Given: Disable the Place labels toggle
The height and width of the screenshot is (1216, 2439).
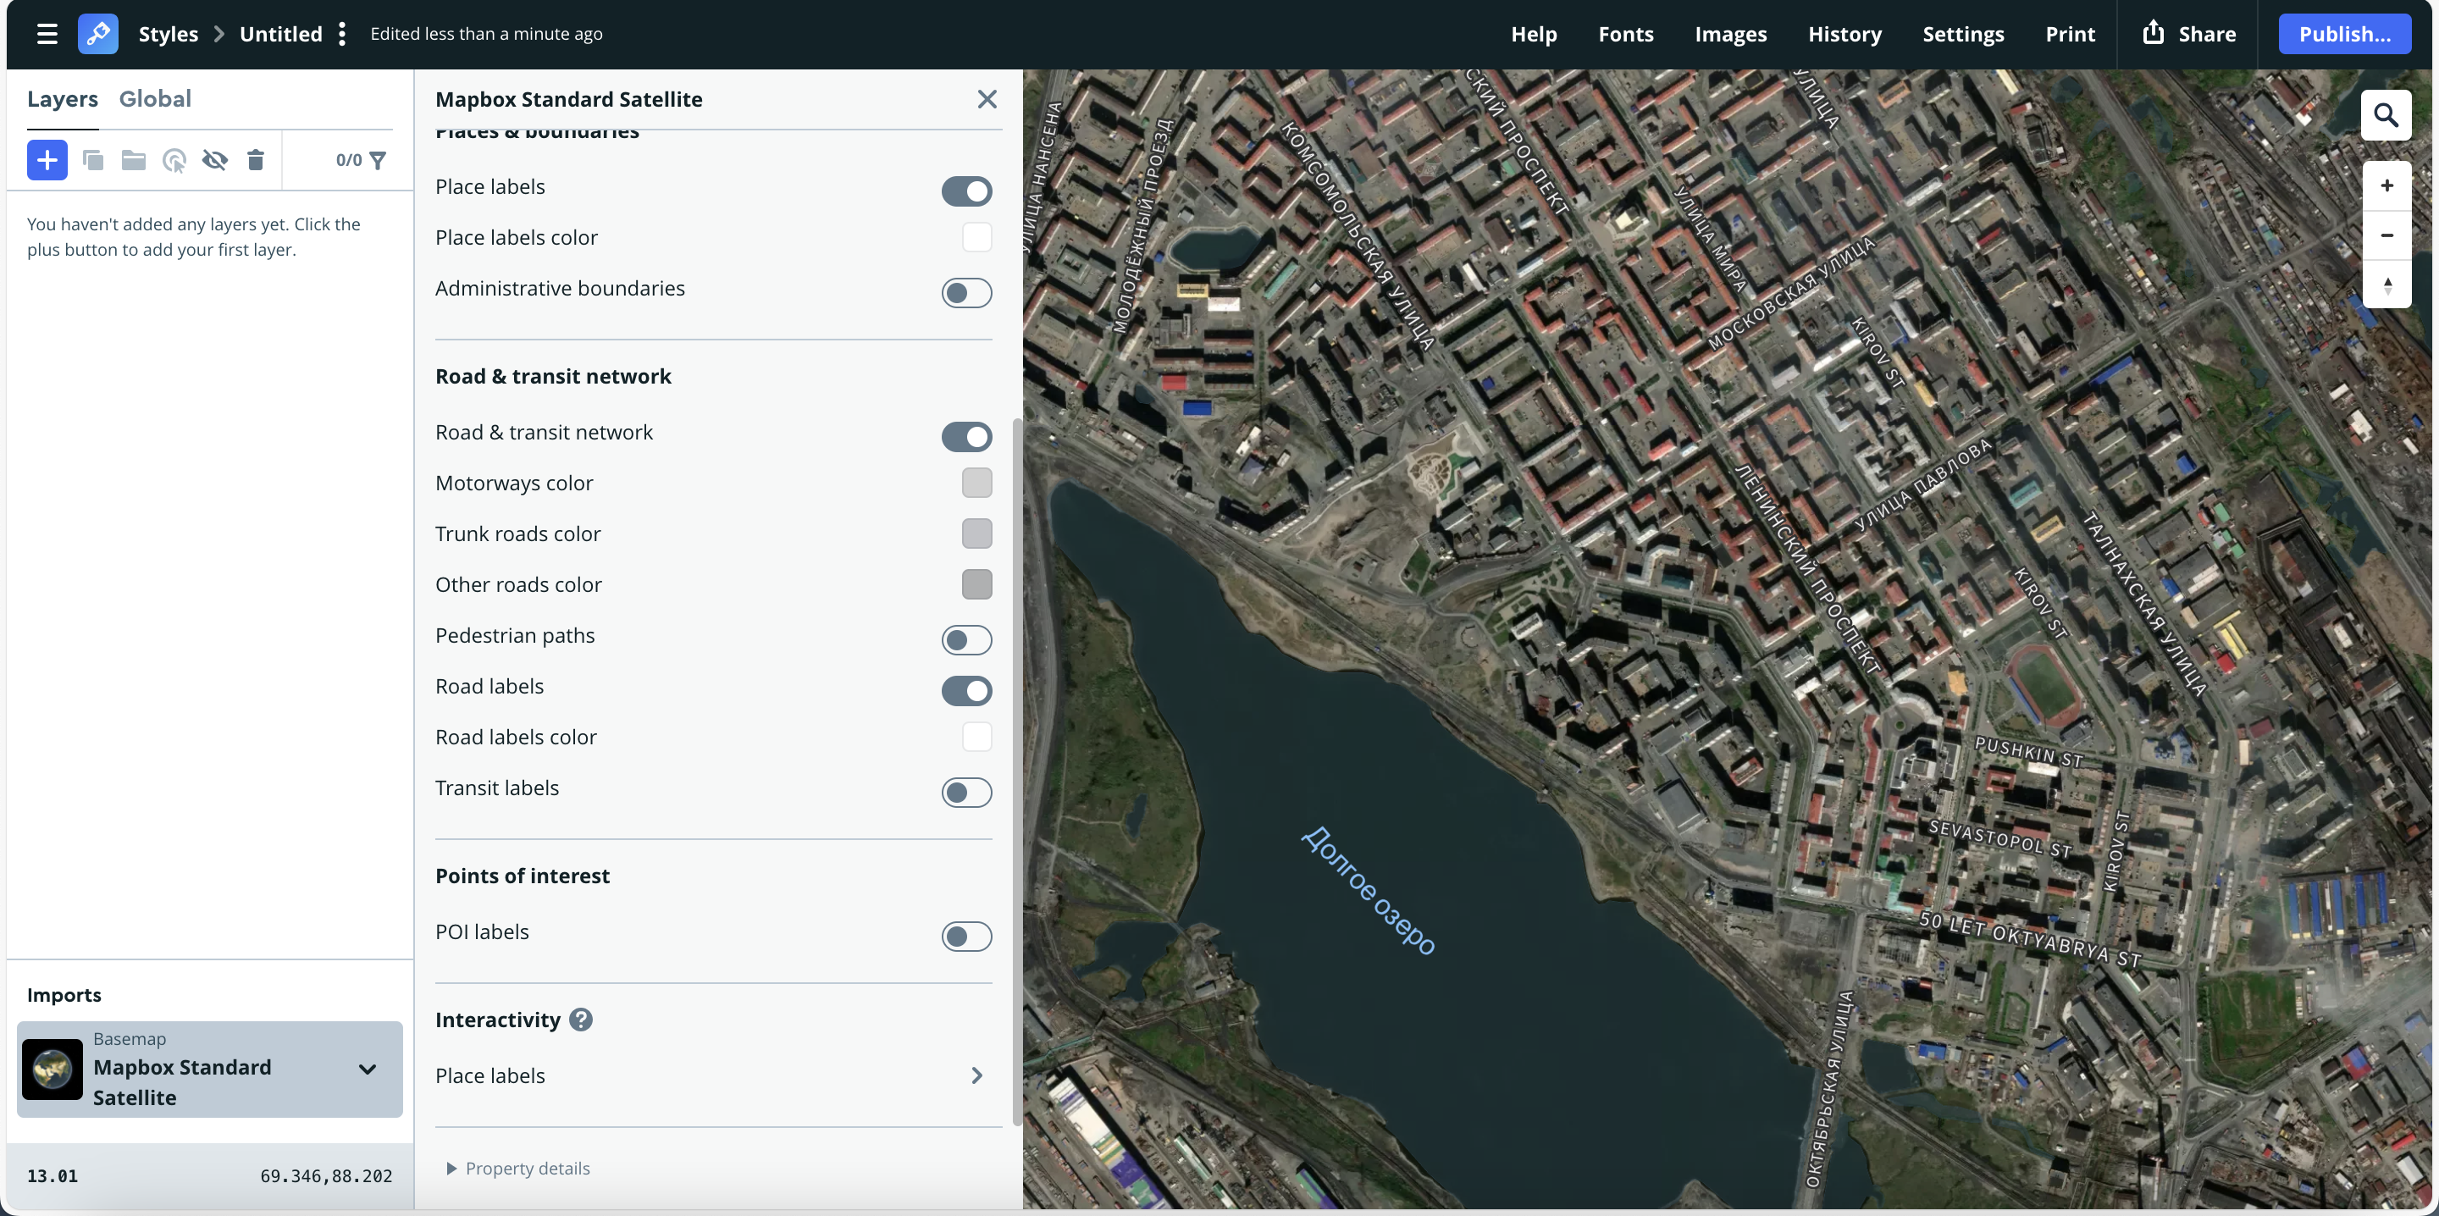Looking at the screenshot, I should [x=966, y=191].
